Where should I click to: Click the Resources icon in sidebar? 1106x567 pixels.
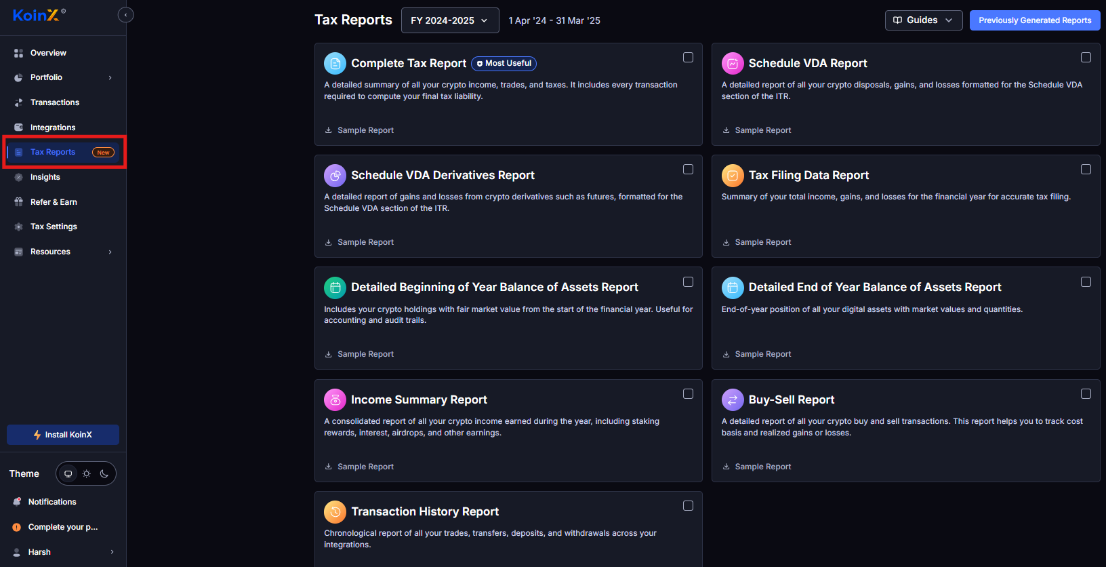click(x=18, y=252)
